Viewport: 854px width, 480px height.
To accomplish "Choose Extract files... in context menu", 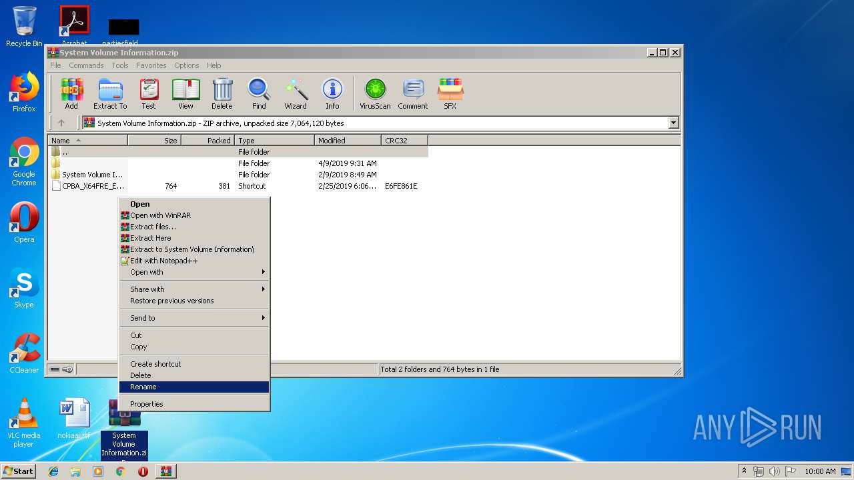I will (193, 227).
